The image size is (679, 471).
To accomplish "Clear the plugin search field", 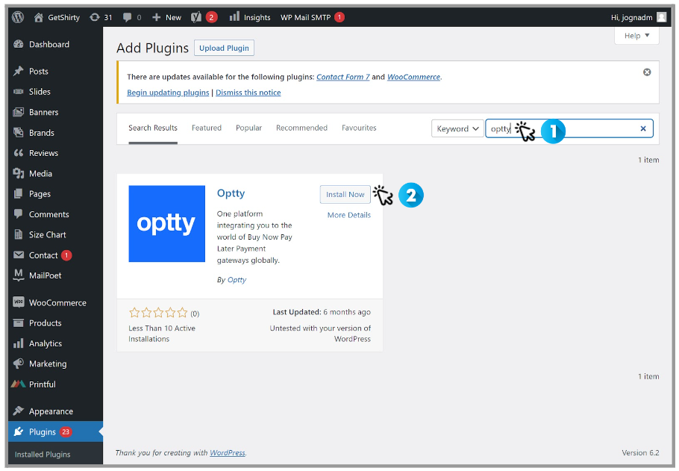I will [x=643, y=128].
